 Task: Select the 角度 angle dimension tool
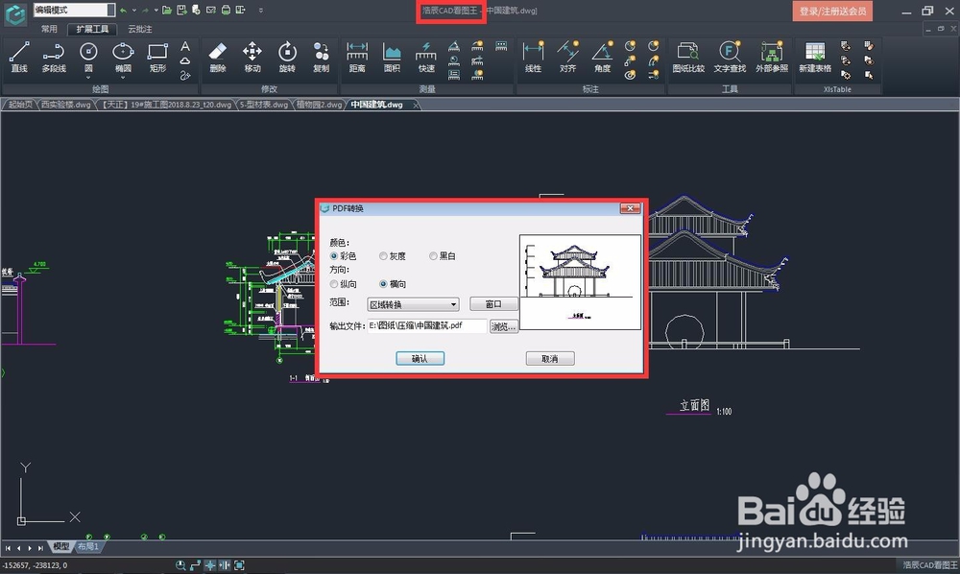[603, 58]
